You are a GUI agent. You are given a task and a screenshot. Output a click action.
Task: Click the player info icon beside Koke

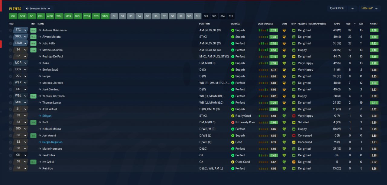[40, 63]
